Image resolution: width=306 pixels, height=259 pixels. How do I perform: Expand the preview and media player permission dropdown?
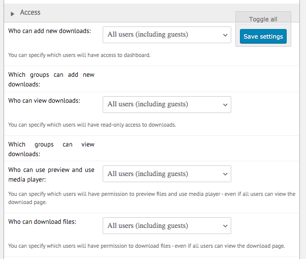pos(167,174)
